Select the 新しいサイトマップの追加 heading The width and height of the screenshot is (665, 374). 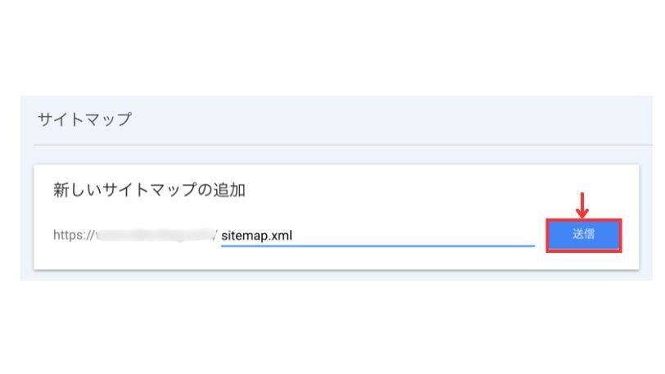pos(149,191)
